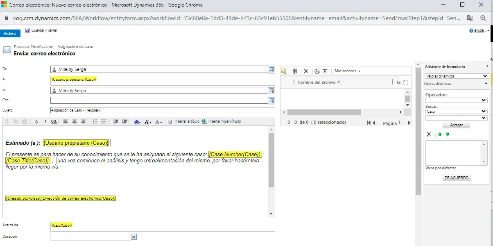Click the green move up arrow
Screen dimensions: 493x246
tap(440, 134)
